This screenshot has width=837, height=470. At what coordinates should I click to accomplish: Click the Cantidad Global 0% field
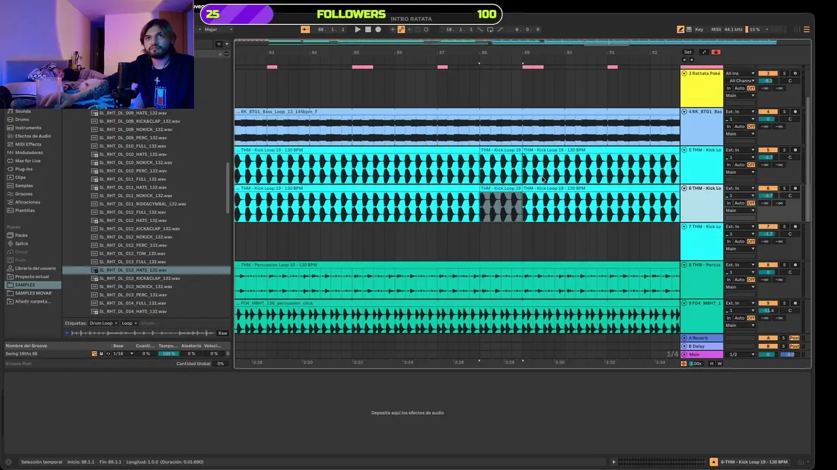pos(220,364)
